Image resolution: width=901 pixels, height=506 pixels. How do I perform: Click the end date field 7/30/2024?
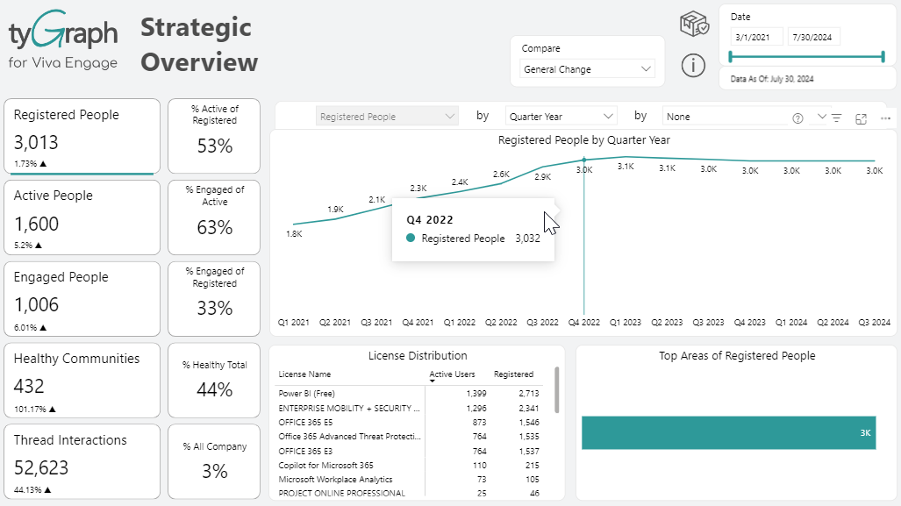(x=813, y=38)
